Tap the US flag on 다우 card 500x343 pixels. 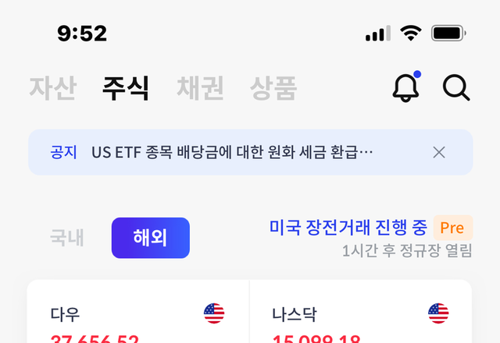click(x=214, y=313)
